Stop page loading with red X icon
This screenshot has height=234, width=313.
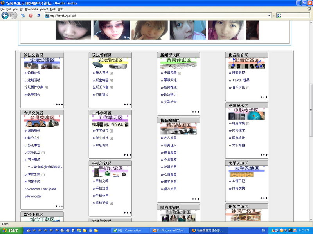click(x=31, y=16)
